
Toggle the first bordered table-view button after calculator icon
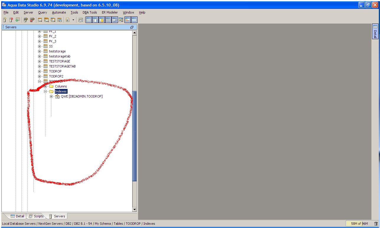(89, 20)
